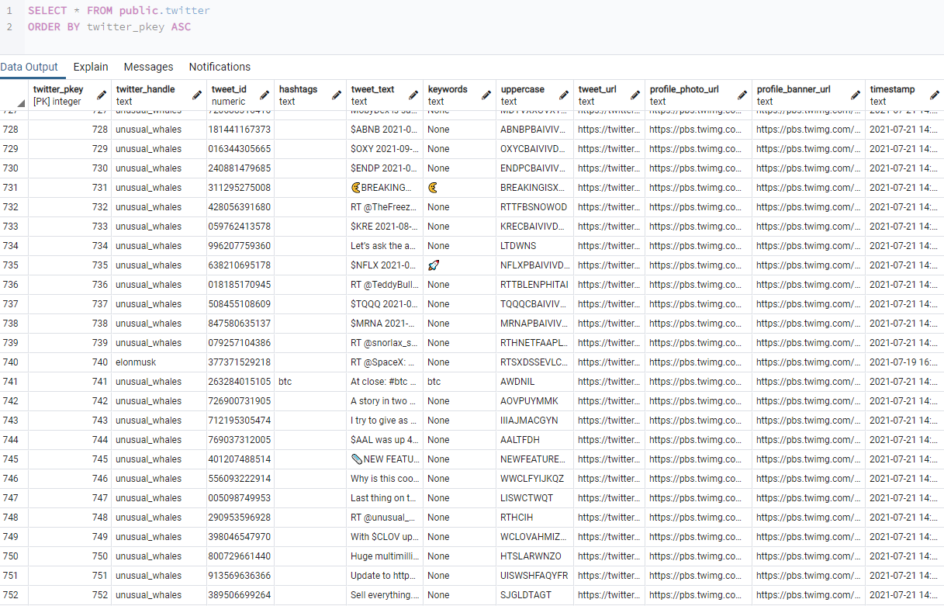Click edit pencil icon in twitter_pkey column
This screenshot has height=606, width=944.
tap(102, 95)
